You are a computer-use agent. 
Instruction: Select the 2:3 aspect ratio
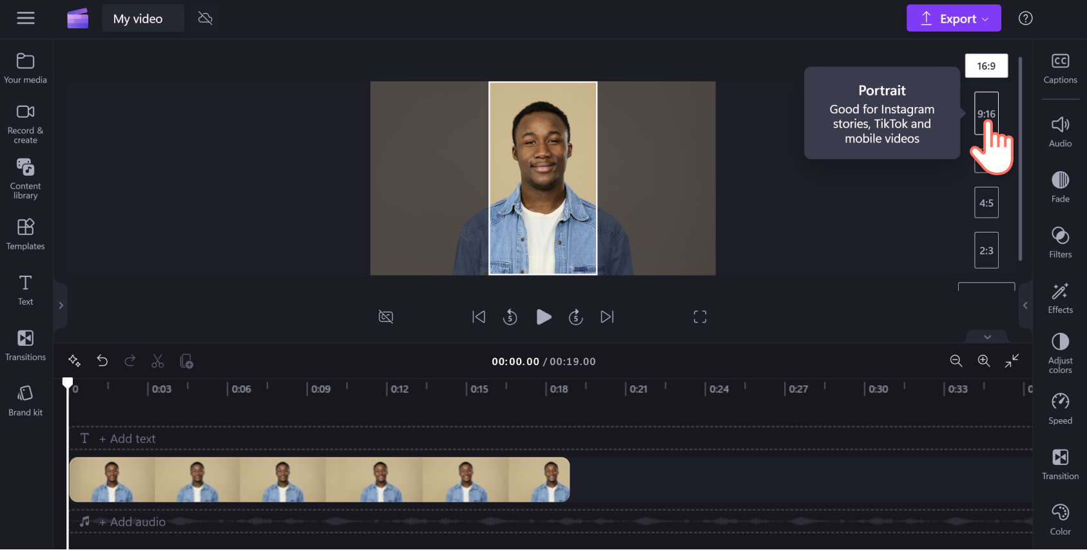(986, 251)
